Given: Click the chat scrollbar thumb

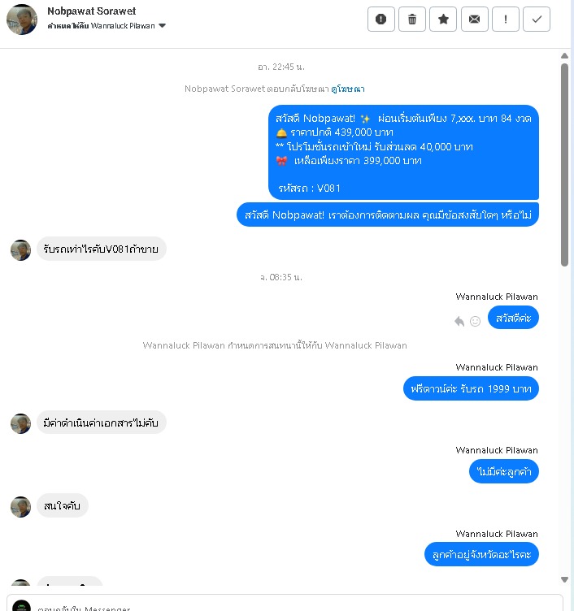Looking at the screenshot, I should [564, 165].
